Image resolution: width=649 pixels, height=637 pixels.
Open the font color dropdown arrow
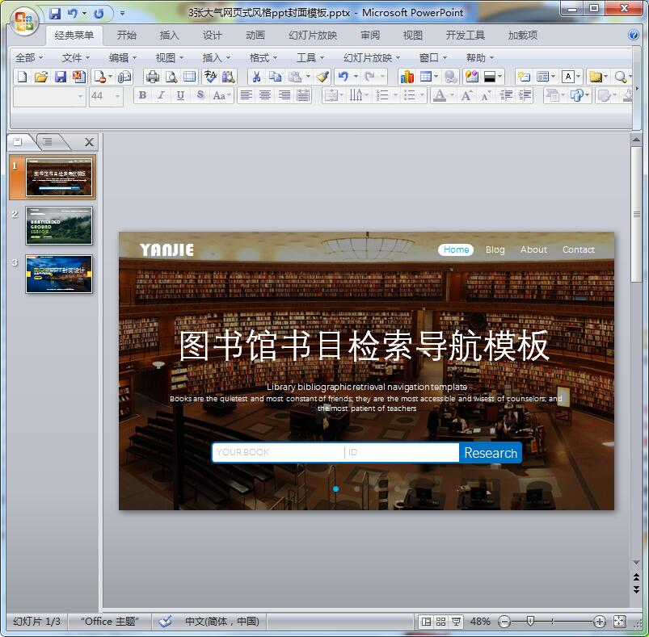pyautogui.click(x=452, y=95)
